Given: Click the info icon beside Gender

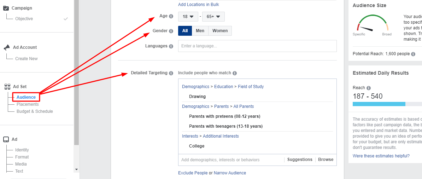Looking at the screenshot, I should click(171, 31).
